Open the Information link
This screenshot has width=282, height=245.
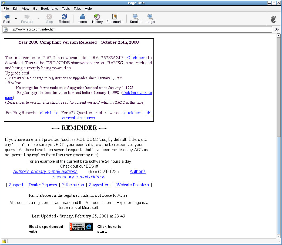(x=73, y=185)
